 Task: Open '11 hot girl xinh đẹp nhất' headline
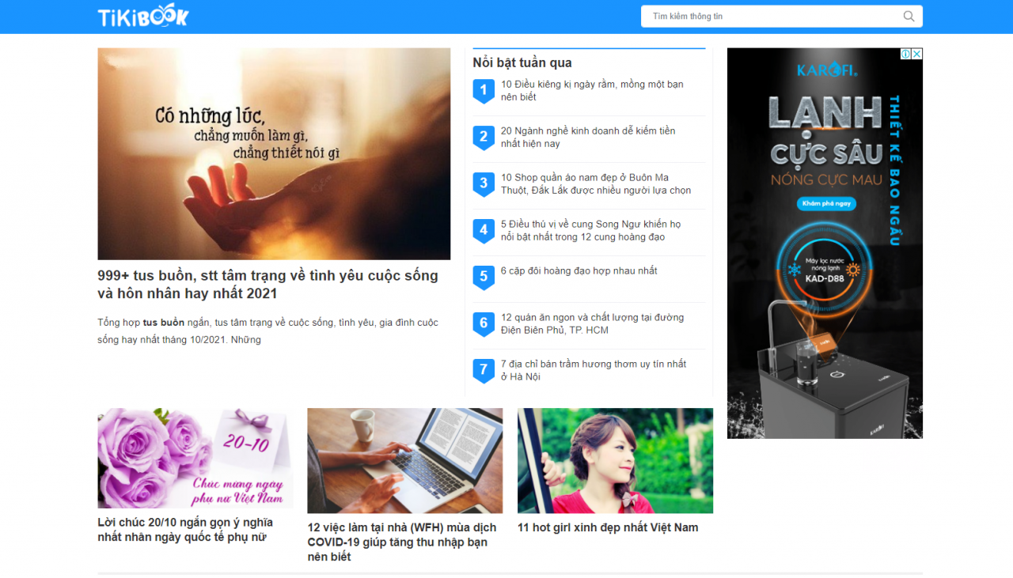click(x=607, y=527)
